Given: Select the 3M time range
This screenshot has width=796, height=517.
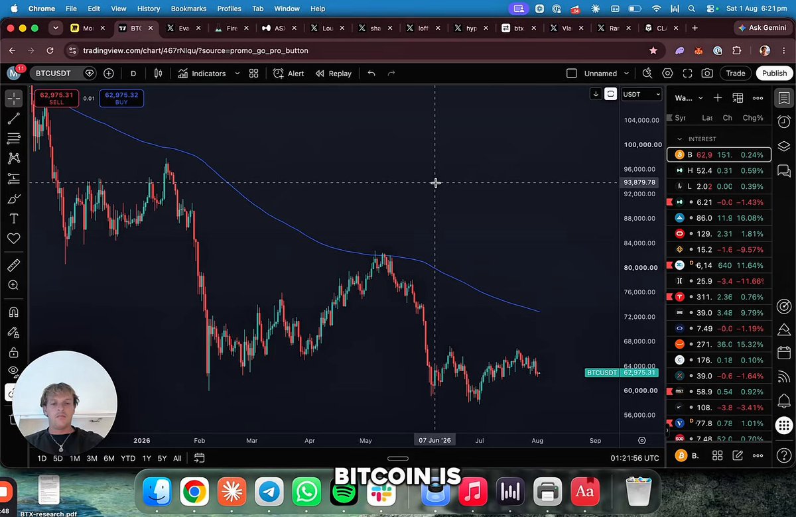Looking at the screenshot, I should point(92,458).
